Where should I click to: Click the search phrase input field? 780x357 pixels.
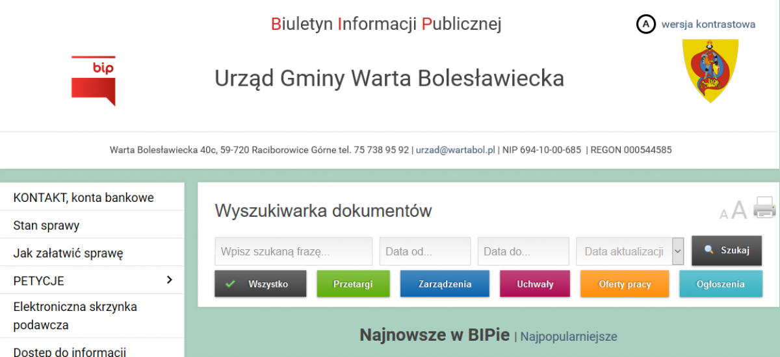pyautogui.click(x=293, y=251)
